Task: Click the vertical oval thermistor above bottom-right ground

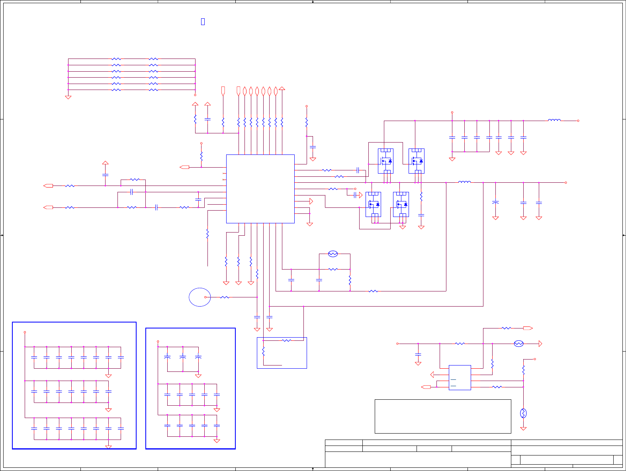Action: pyautogui.click(x=523, y=413)
